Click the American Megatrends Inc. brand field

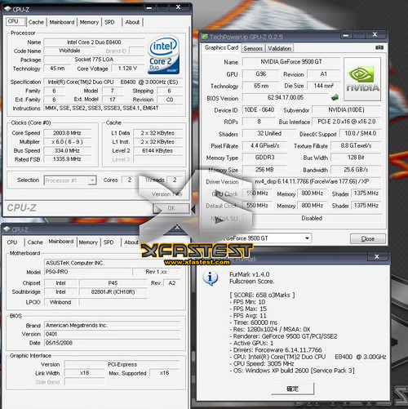click(x=113, y=326)
